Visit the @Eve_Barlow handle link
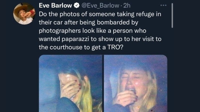The width and height of the screenshot is (200, 112). (x=100, y=5)
